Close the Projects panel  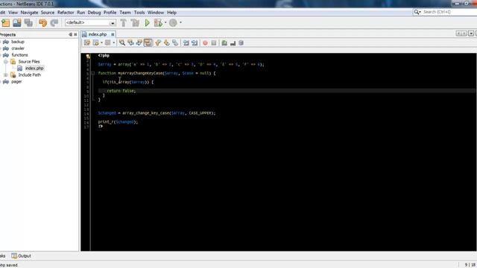coord(75,35)
